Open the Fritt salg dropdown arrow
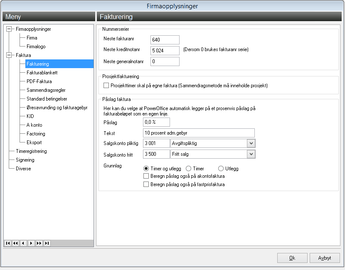 coord(251,154)
